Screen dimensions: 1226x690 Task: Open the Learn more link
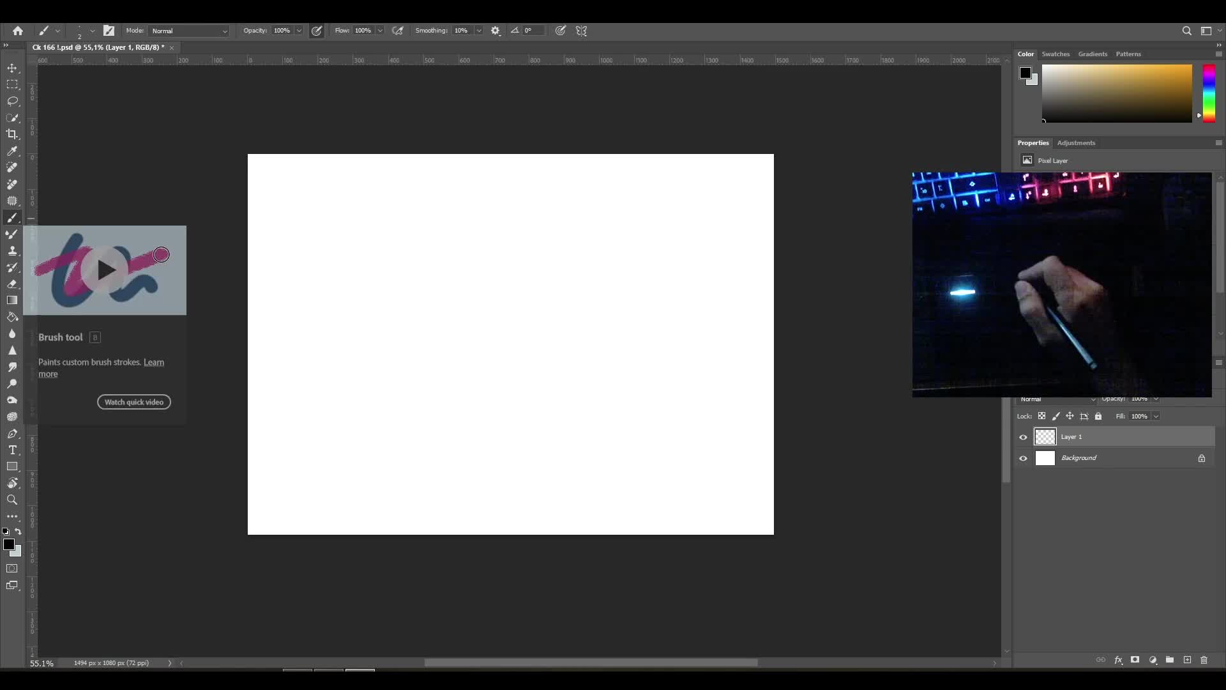point(154,362)
